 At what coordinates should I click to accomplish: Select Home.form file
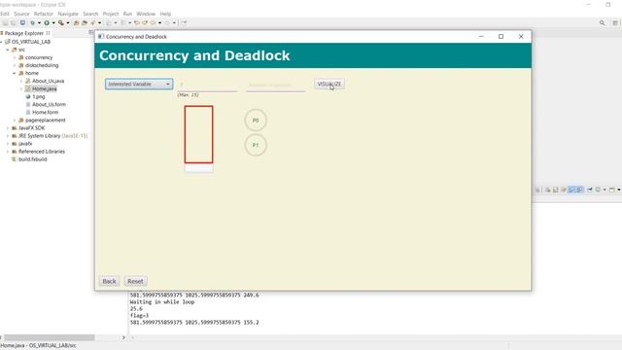45,113
